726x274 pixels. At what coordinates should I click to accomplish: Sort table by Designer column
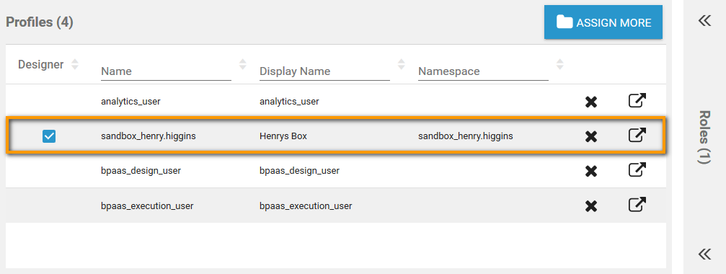click(74, 64)
